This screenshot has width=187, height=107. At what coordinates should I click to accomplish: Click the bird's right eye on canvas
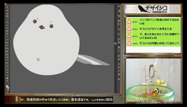point(51,26)
